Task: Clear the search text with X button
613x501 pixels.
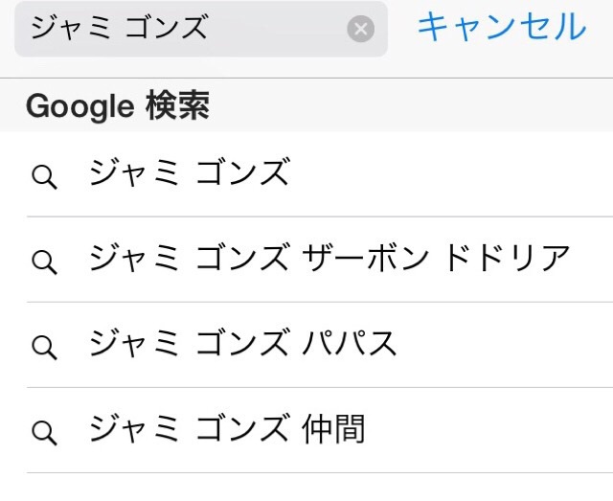Action: [360, 29]
